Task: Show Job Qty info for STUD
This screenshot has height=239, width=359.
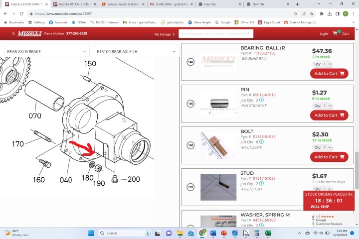Action: [x=261, y=183]
